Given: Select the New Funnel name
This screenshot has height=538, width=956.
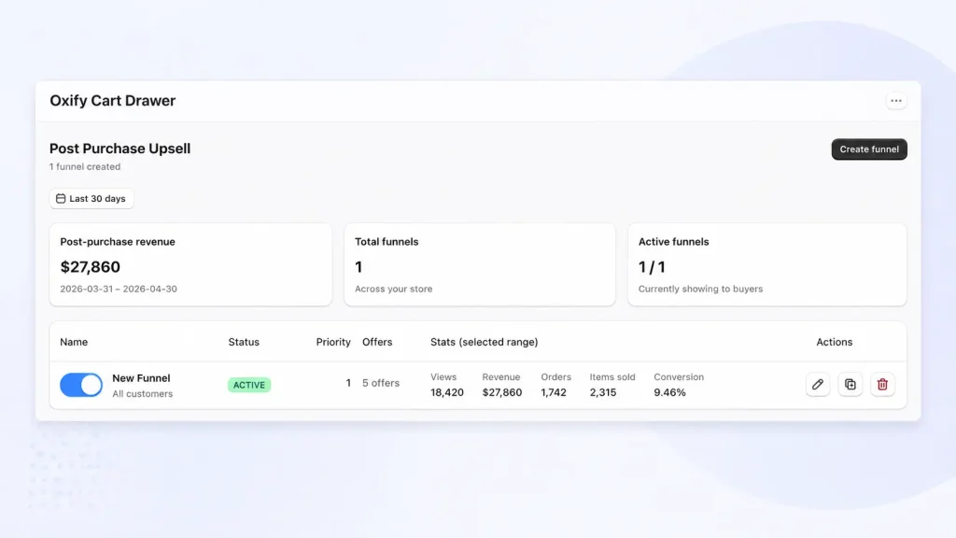Looking at the screenshot, I should pos(141,378).
